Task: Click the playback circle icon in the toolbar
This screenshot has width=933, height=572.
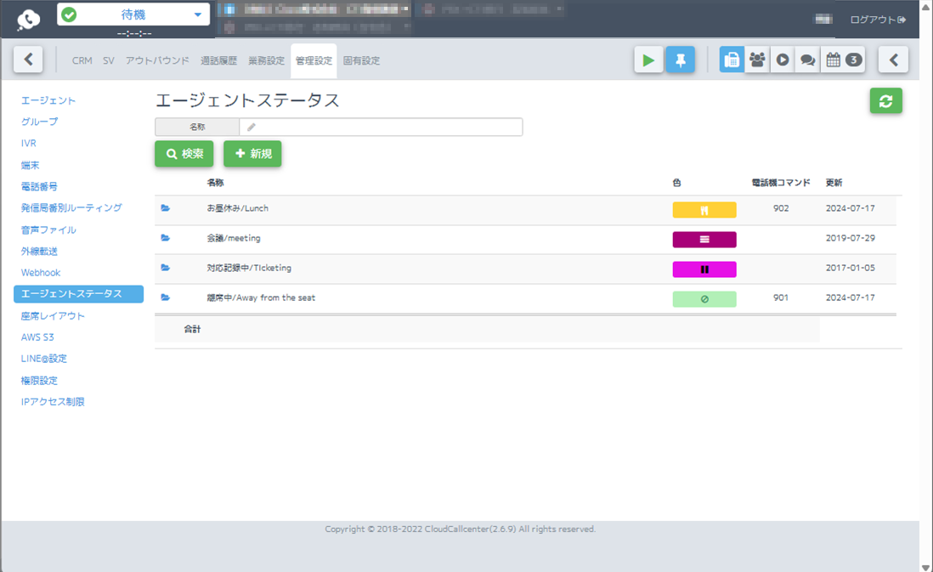Action: pos(782,59)
